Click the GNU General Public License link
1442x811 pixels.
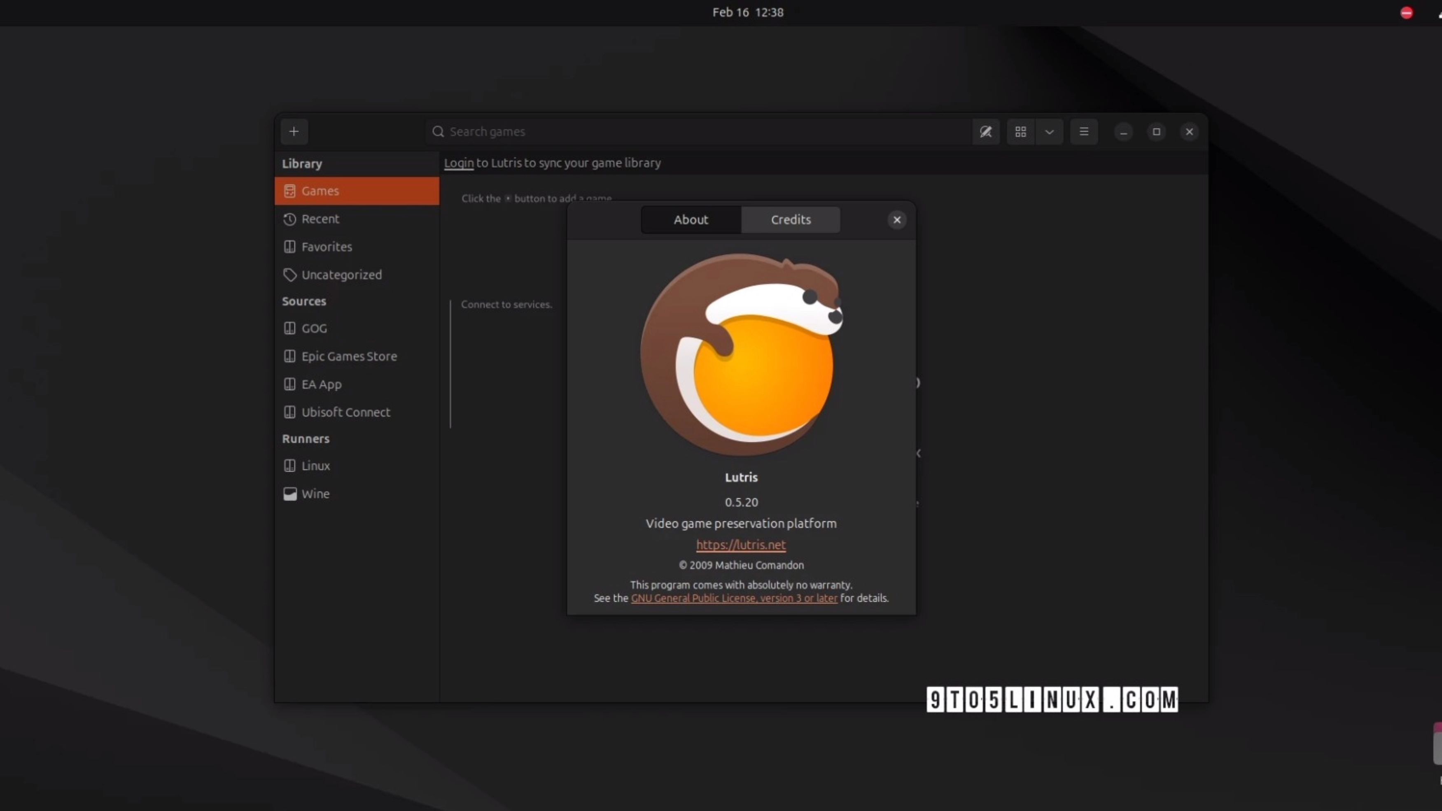pyautogui.click(x=734, y=598)
